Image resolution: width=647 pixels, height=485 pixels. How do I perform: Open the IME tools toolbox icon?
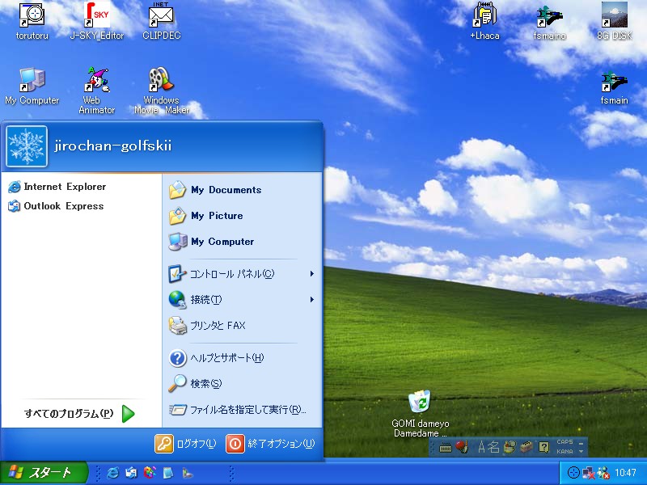click(x=527, y=447)
